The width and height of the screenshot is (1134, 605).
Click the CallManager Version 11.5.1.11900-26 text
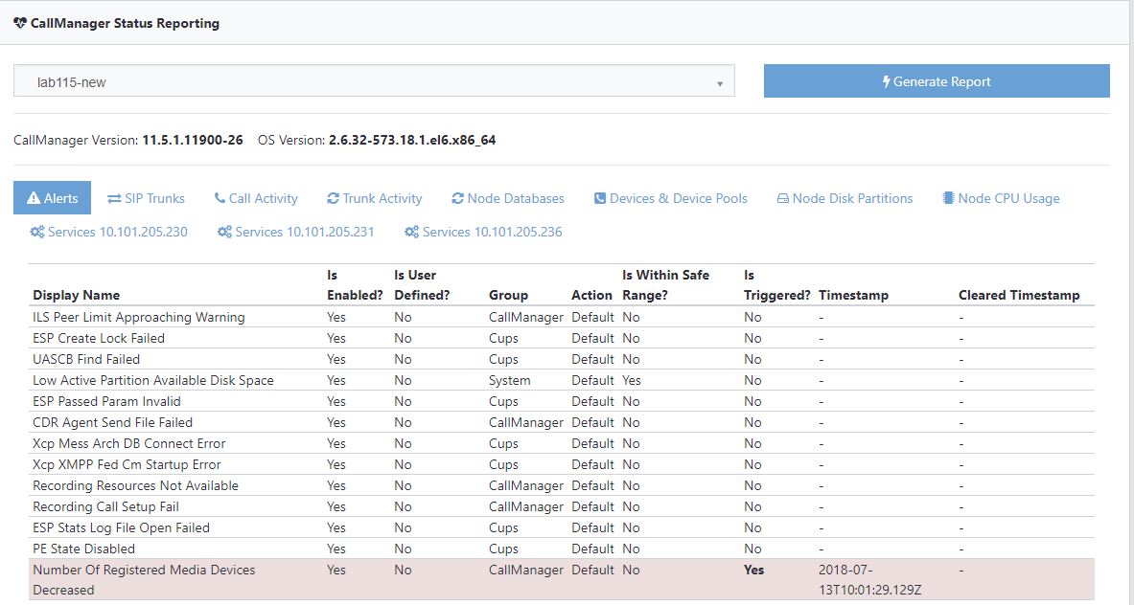tap(128, 140)
